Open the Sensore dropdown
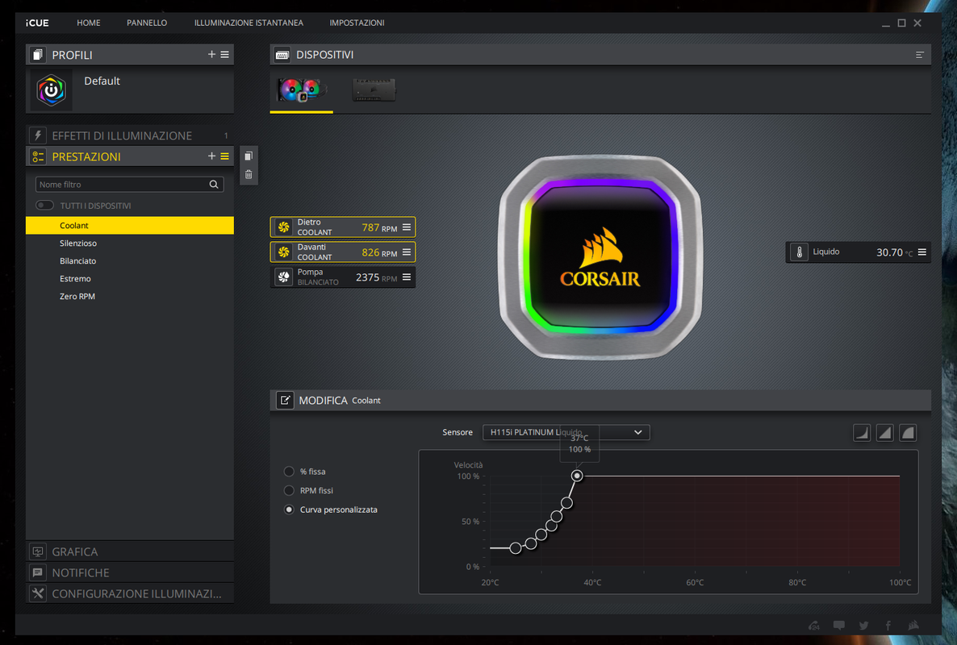The height and width of the screenshot is (645, 957). 566,432
